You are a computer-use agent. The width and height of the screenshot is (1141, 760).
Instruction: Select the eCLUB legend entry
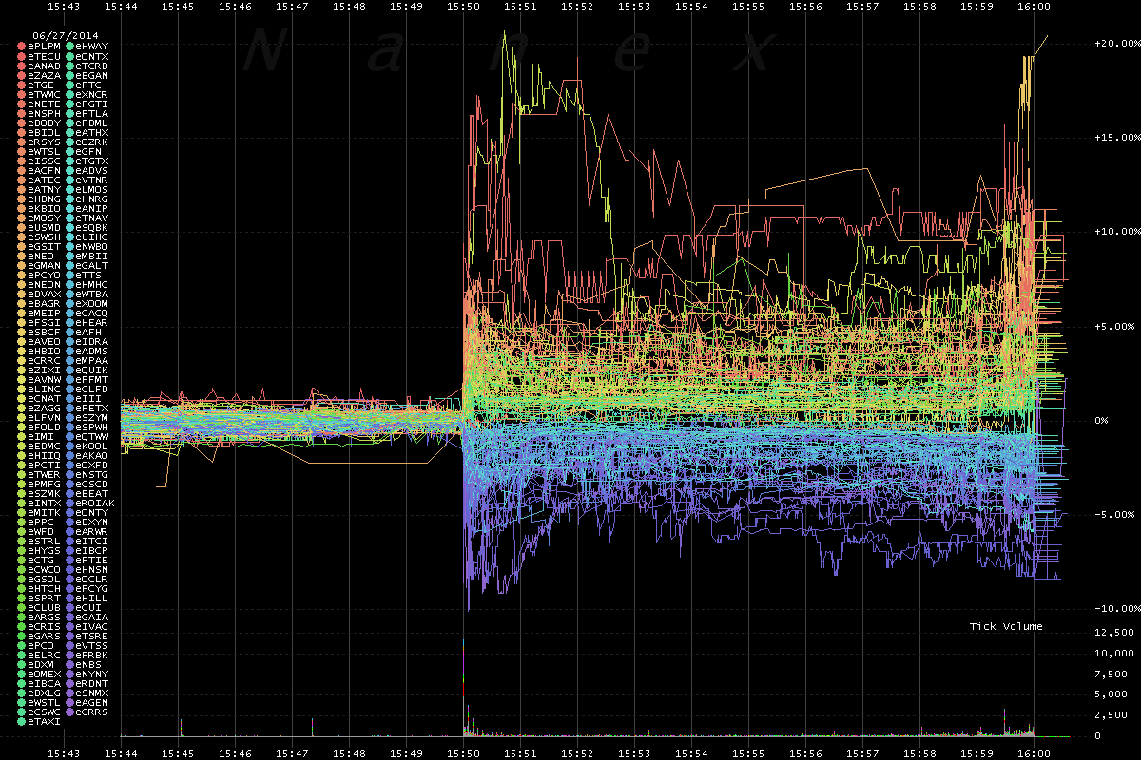[44, 607]
